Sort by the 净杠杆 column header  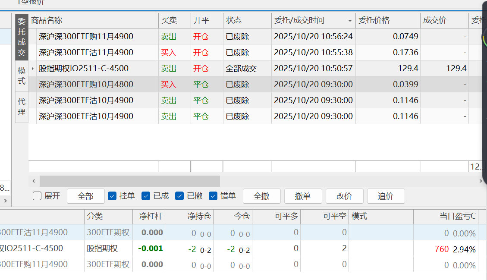pyautogui.click(x=149, y=216)
